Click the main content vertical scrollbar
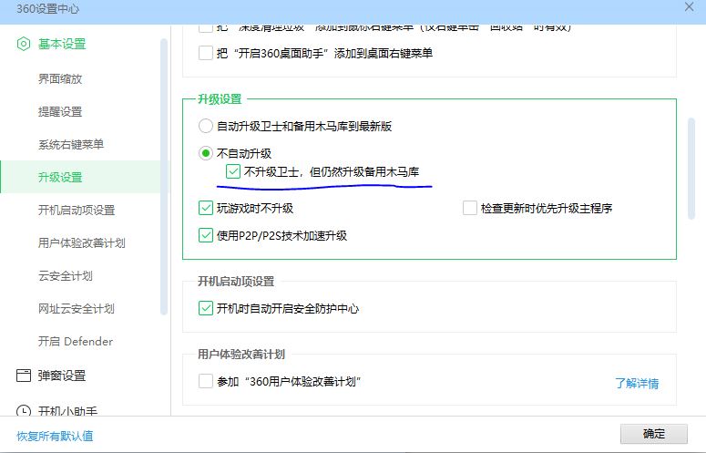The image size is (706, 453). coord(691,169)
